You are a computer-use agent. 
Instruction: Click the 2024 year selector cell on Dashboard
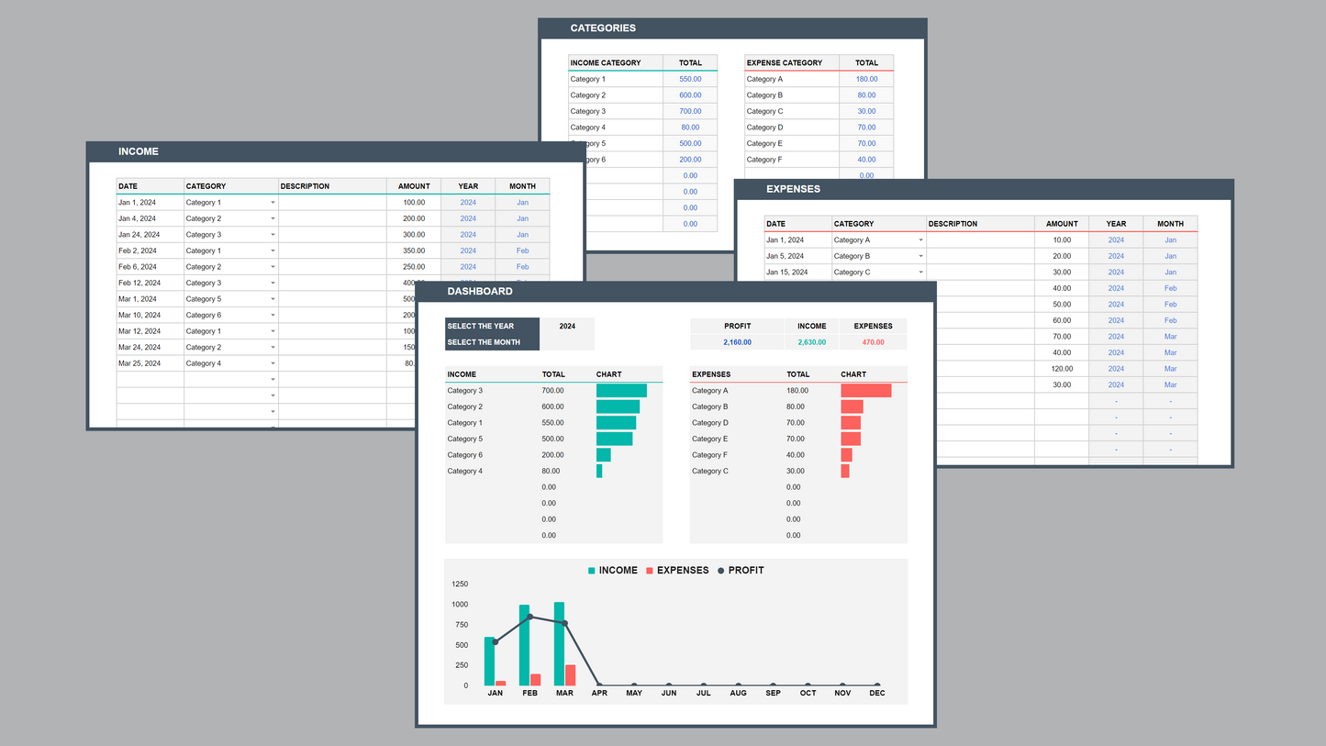click(x=567, y=326)
